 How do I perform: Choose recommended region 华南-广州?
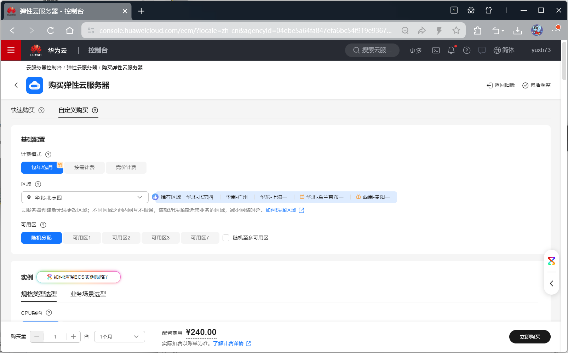point(236,197)
